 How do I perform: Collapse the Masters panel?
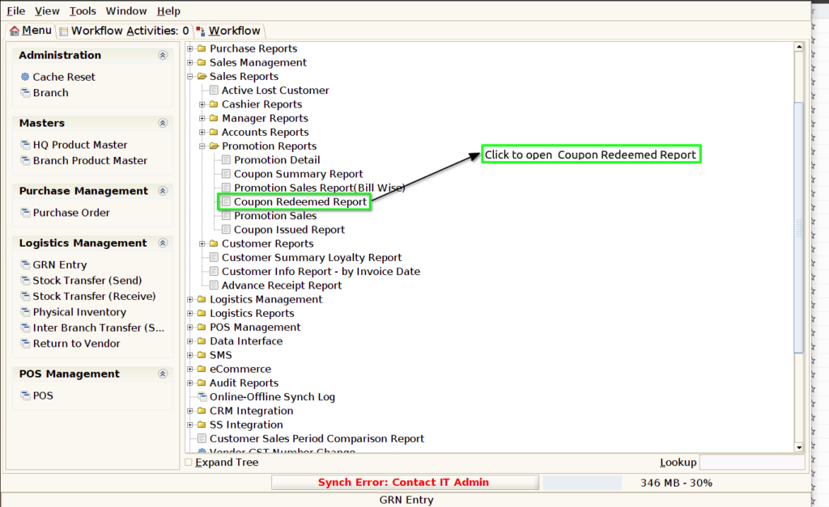163,123
